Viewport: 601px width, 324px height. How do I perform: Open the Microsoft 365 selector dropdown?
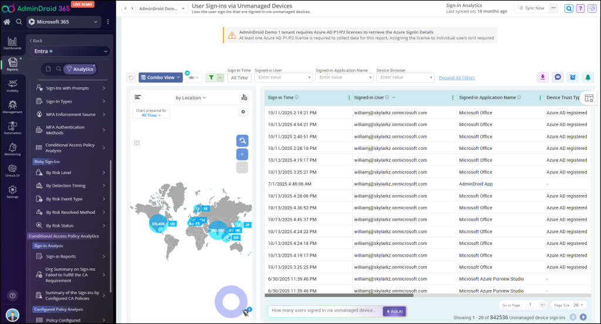pos(64,22)
